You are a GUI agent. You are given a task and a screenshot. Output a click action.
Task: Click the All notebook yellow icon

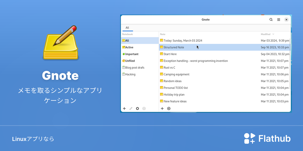124,41
